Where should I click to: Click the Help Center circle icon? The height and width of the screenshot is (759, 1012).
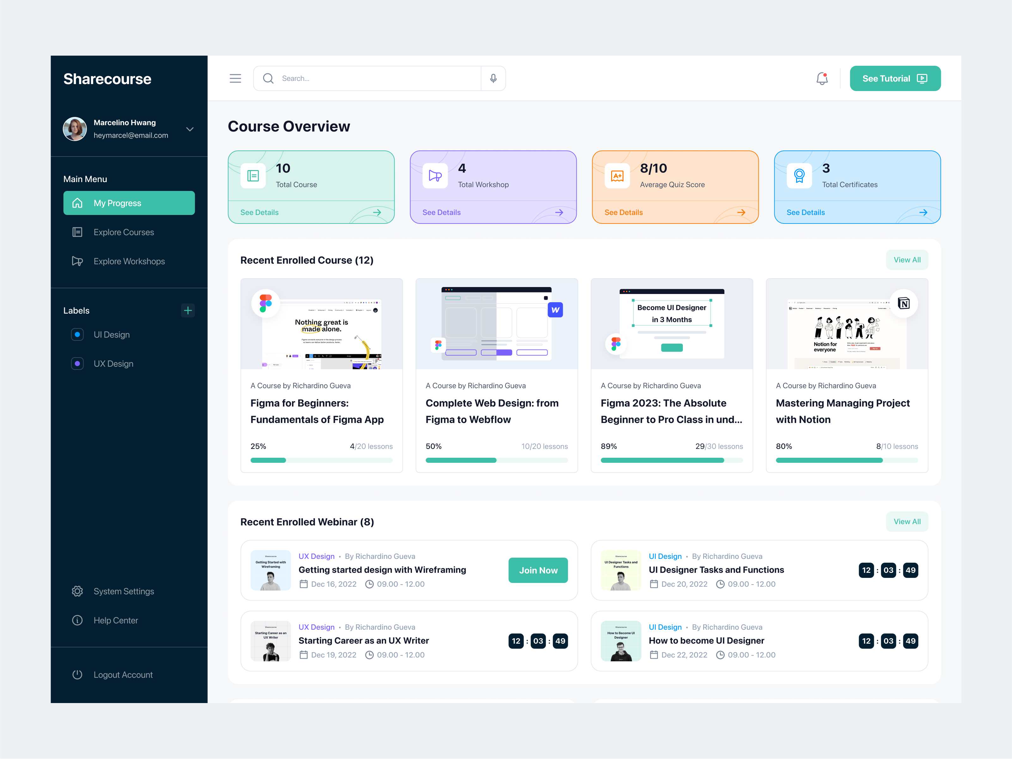tap(77, 620)
